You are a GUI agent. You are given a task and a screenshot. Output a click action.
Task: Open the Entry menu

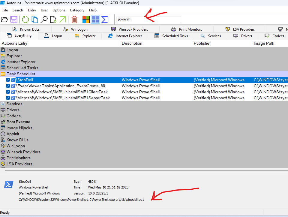tap(32, 10)
